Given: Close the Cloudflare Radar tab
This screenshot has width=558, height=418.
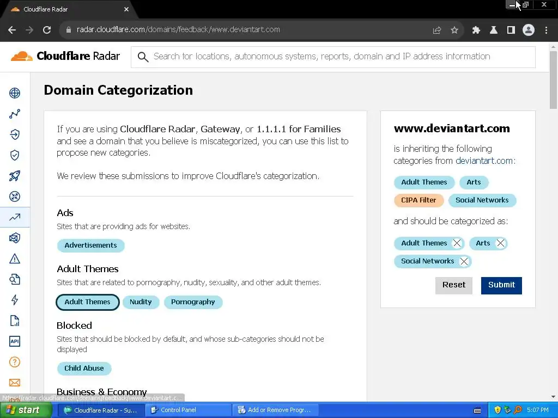Looking at the screenshot, I should (126, 10).
